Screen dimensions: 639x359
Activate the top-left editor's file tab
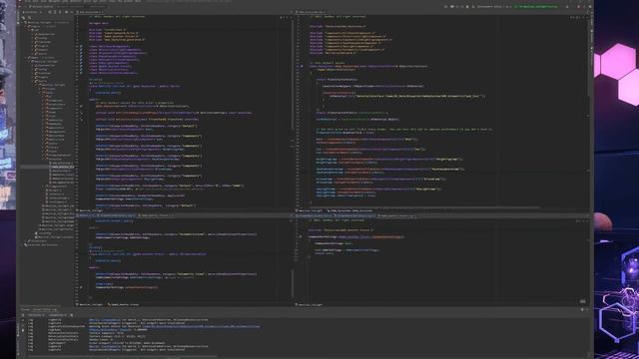pyautogui.click(x=91, y=12)
